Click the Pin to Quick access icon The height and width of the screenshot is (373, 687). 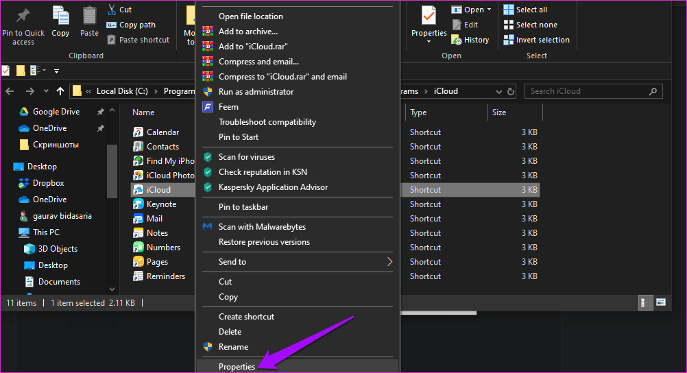coord(23,15)
